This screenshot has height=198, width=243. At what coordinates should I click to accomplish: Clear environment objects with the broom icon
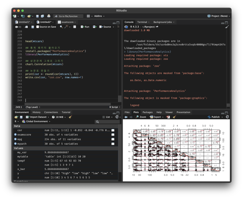pos(70,117)
